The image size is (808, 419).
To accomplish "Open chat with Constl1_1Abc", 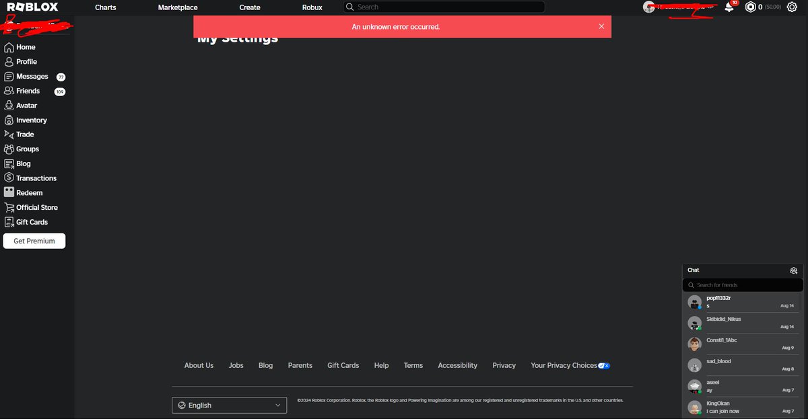I will pyautogui.click(x=743, y=344).
